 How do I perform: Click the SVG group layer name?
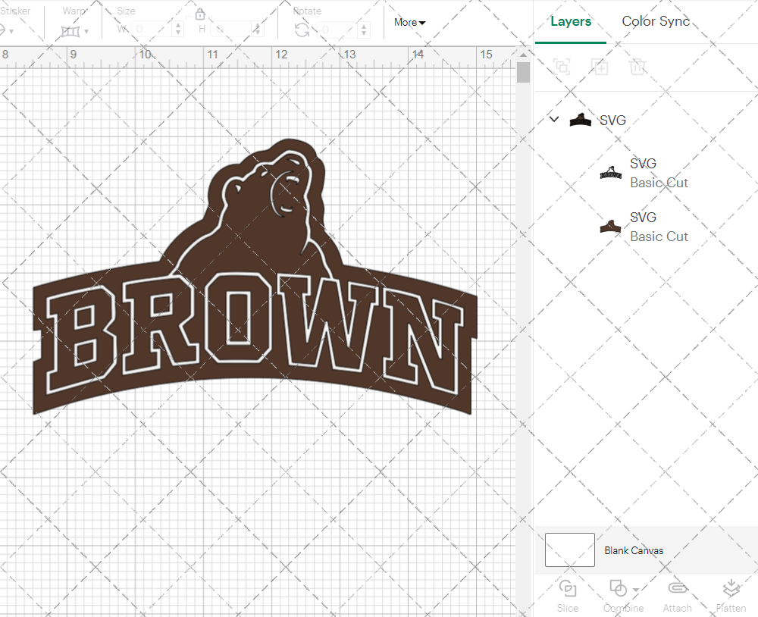coord(612,120)
